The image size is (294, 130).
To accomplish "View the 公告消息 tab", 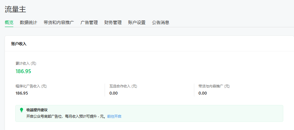I will [x=160, y=22].
